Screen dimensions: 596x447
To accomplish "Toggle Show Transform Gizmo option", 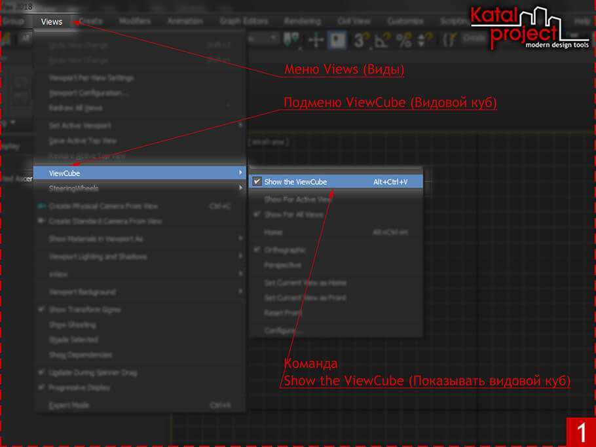I will (42, 309).
